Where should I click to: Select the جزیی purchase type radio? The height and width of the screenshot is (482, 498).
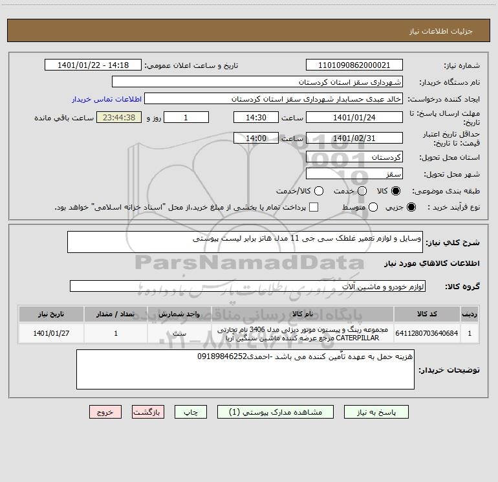[x=411, y=207]
